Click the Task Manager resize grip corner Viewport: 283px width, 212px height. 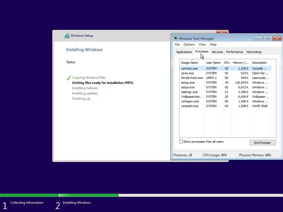(x=281, y=156)
